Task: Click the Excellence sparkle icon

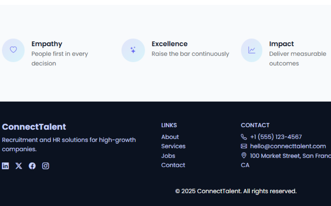Action: point(133,50)
